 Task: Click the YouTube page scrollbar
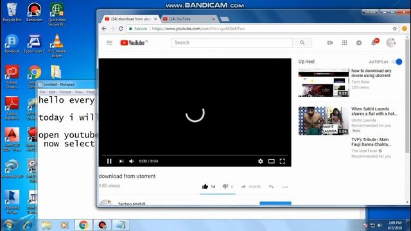pyautogui.click(x=407, y=96)
